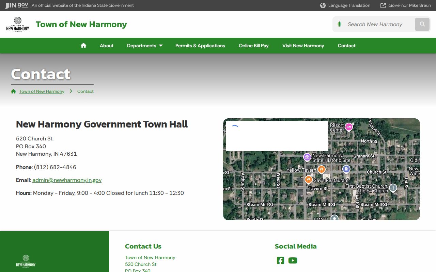Click the footer New Harmony logo

point(26,261)
